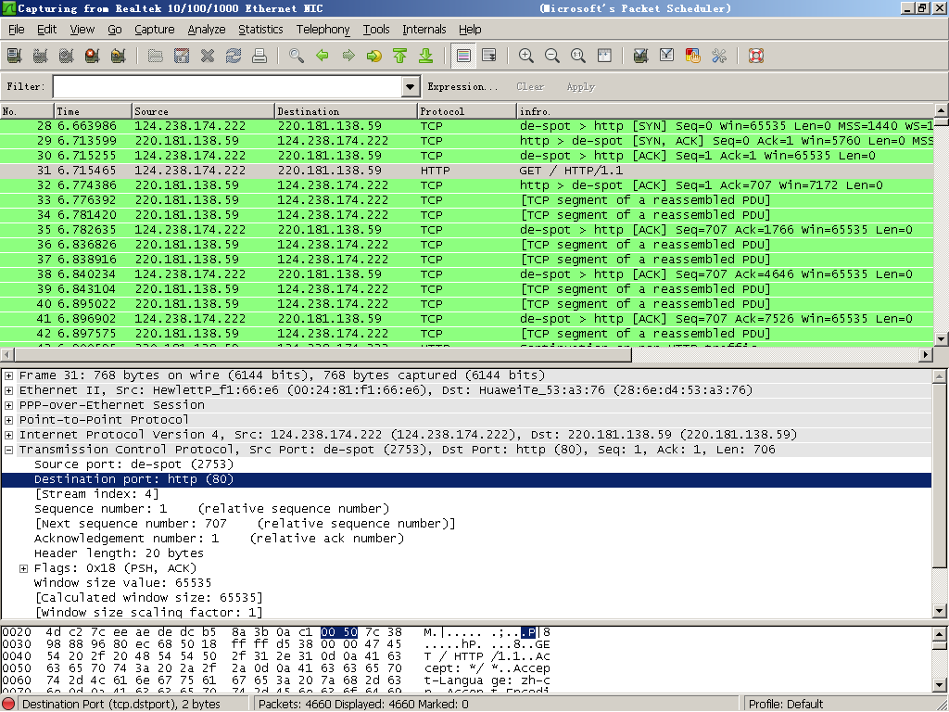Image resolution: width=949 pixels, height=712 pixels.
Task: Sort packets by the Time column header
Action: [x=94, y=111]
